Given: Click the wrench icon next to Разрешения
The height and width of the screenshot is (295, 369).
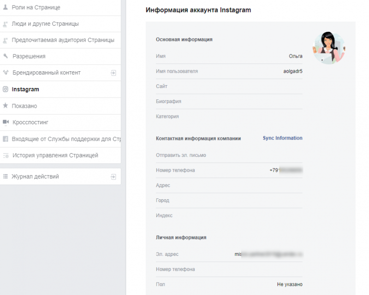Looking at the screenshot, I should coord(6,56).
